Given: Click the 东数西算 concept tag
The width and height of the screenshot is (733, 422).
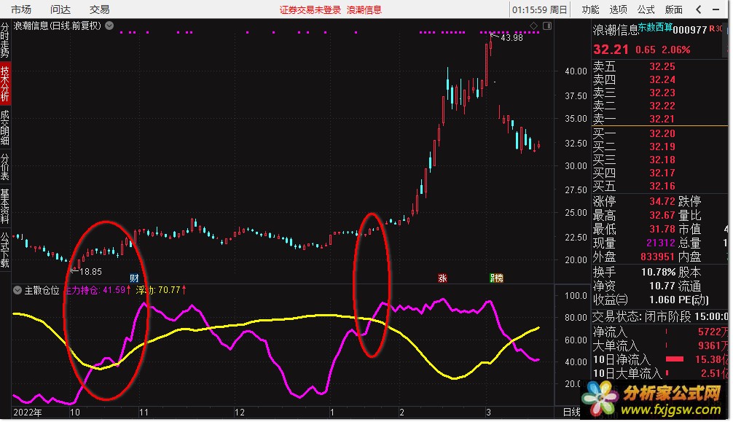Looking at the screenshot, I should click(x=655, y=27).
